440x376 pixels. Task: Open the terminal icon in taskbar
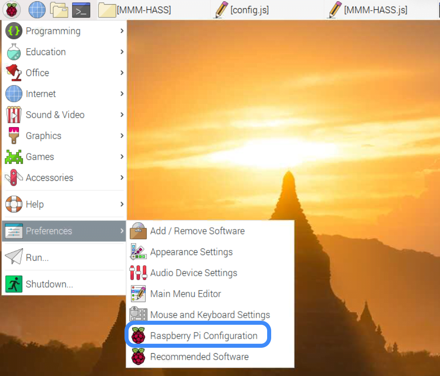tap(81, 10)
